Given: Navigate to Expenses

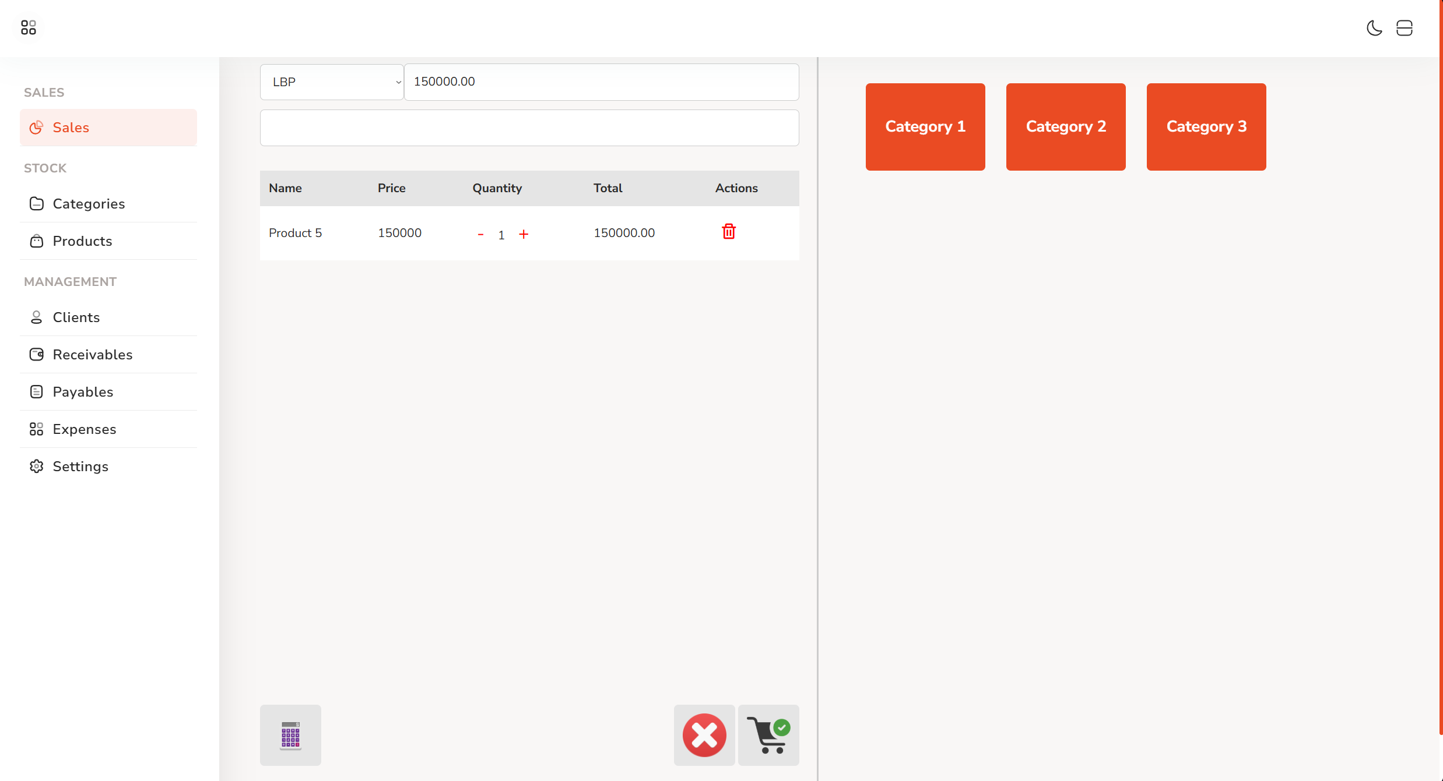Looking at the screenshot, I should pos(85,429).
